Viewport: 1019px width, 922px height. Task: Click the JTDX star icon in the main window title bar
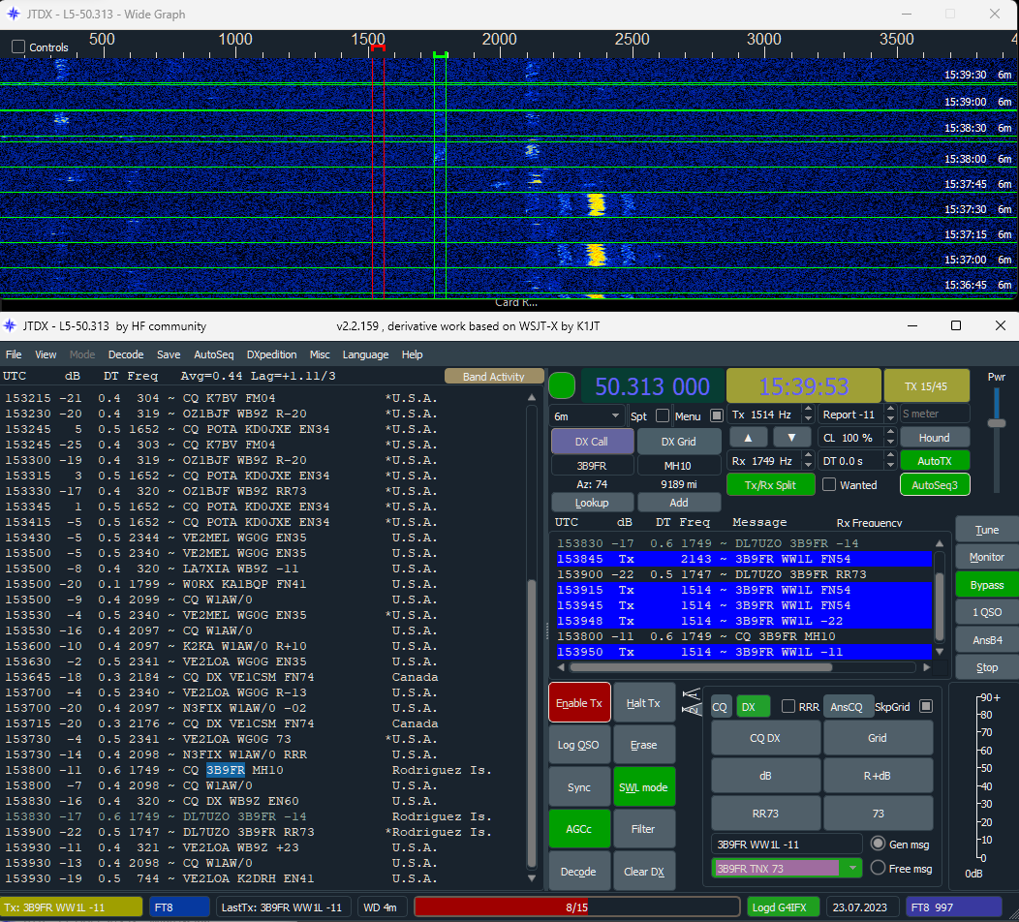[10, 326]
